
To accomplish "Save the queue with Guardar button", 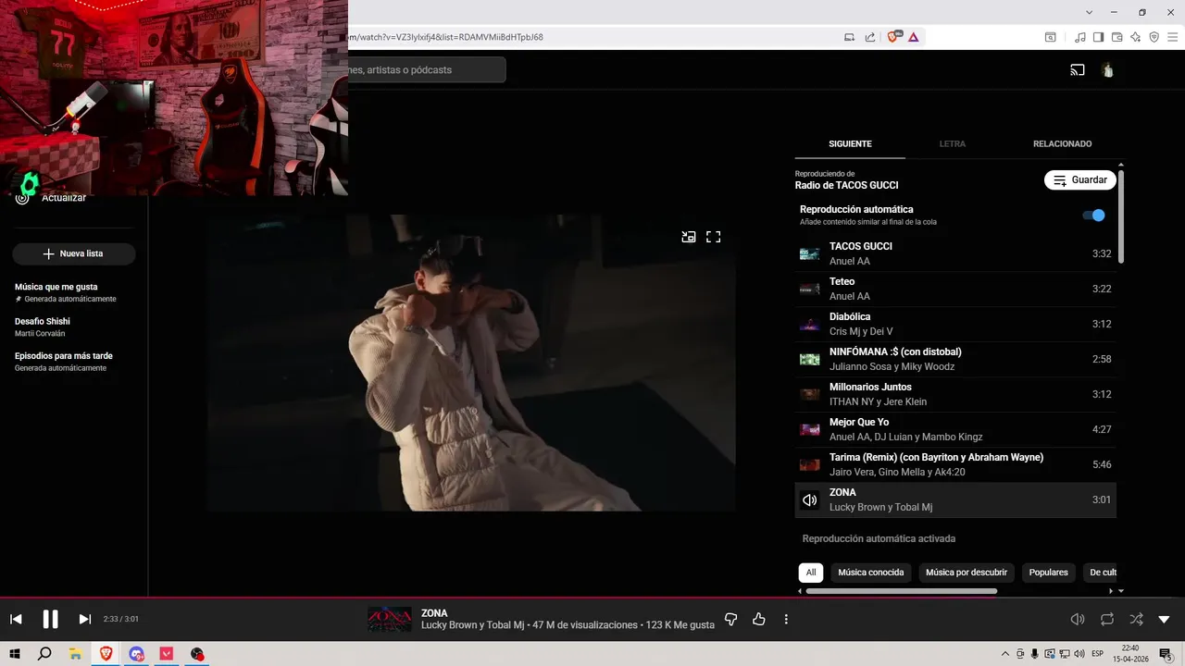I will (1080, 180).
